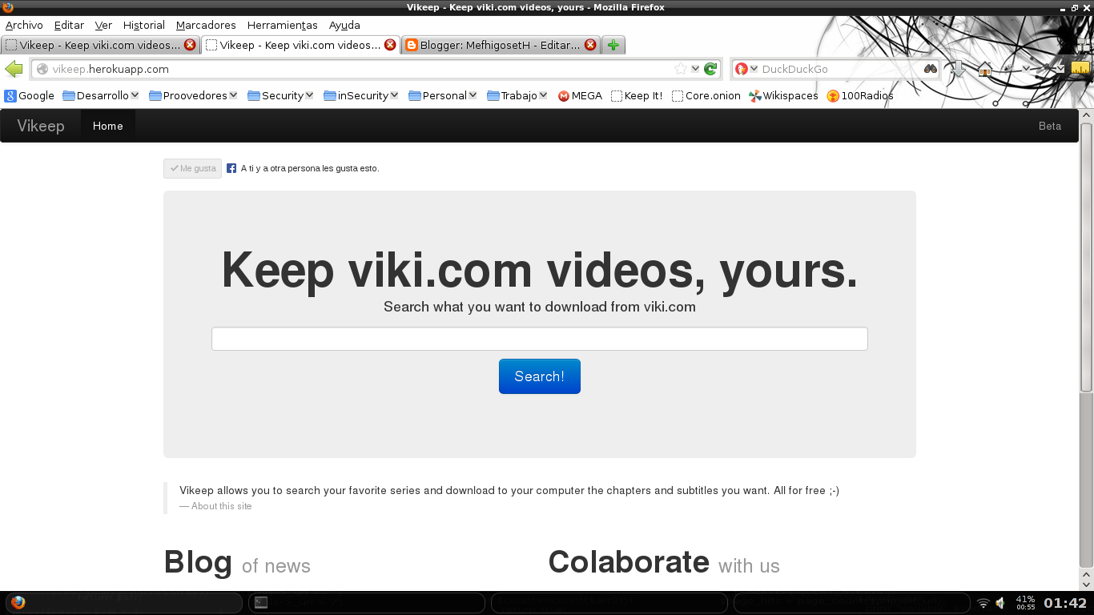Screen dimensions: 1094x615
Task: Click the About this site citation
Action: point(215,506)
